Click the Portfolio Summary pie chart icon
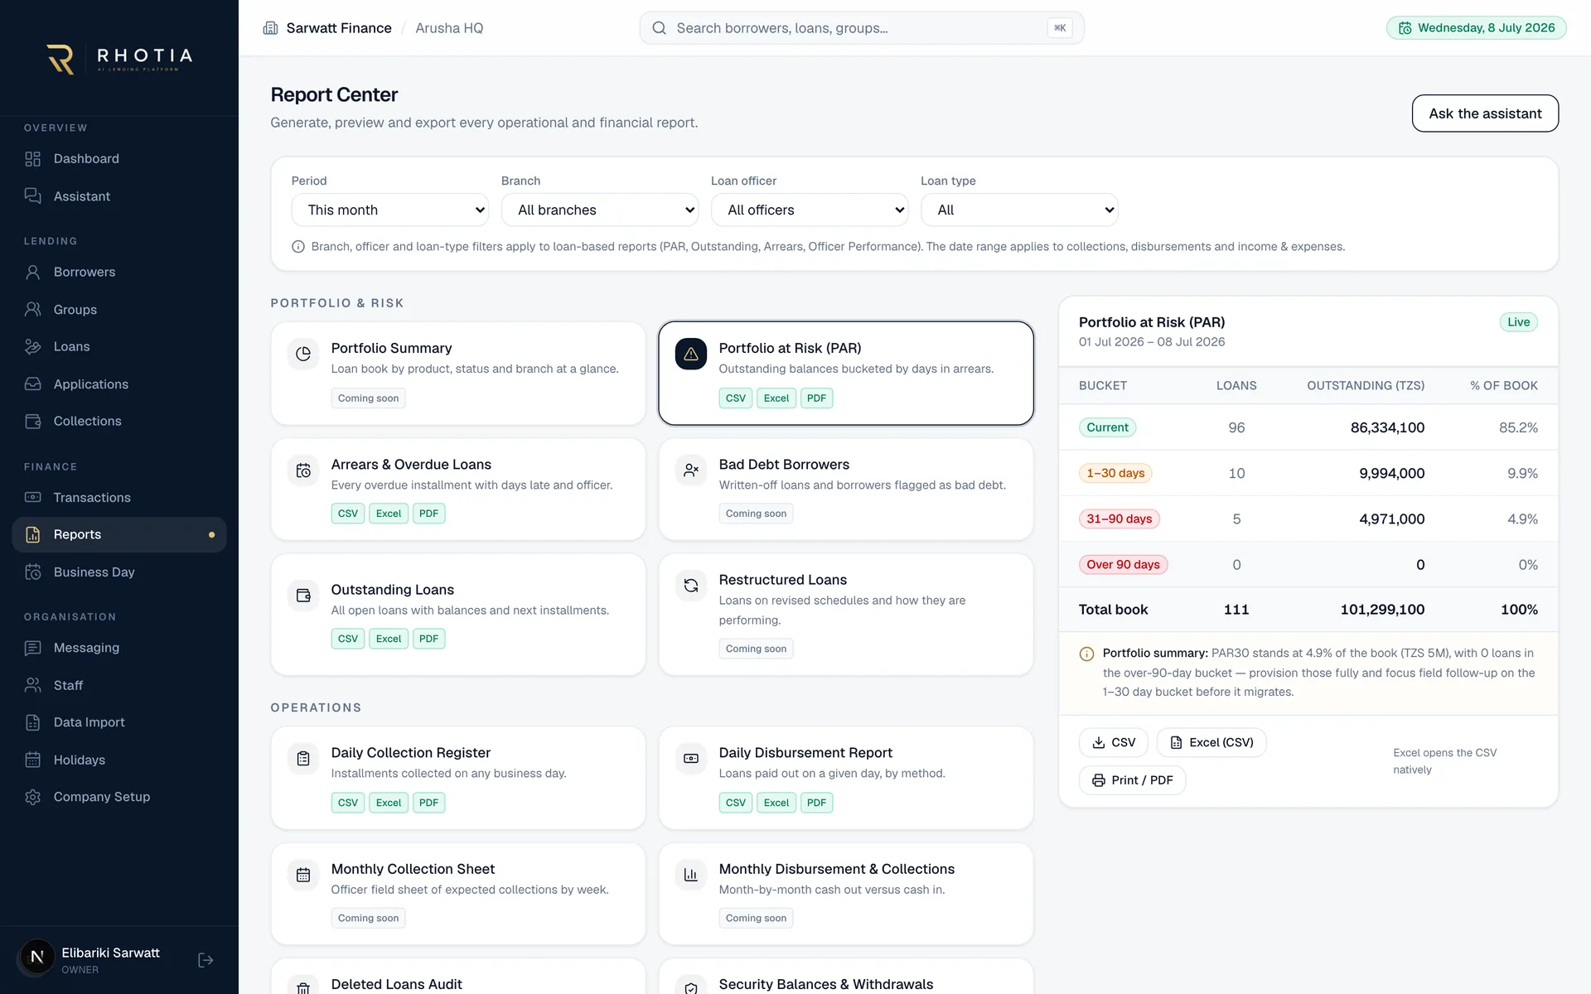Image resolution: width=1591 pixels, height=994 pixels. [303, 355]
